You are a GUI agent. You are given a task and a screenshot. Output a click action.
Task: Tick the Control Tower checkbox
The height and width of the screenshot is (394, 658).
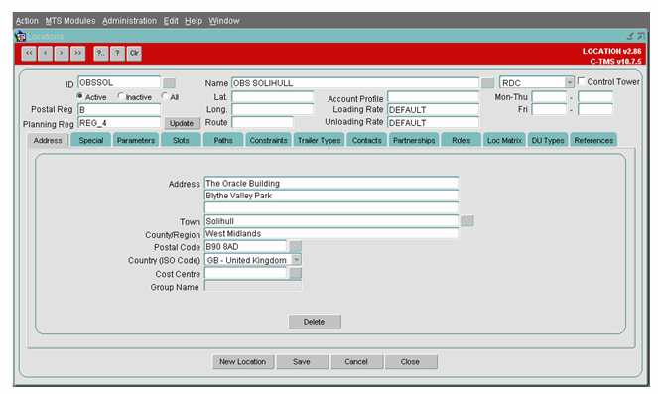[582, 81]
